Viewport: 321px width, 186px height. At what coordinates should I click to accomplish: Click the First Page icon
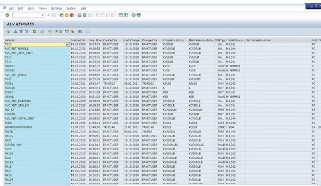tap(98, 15)
